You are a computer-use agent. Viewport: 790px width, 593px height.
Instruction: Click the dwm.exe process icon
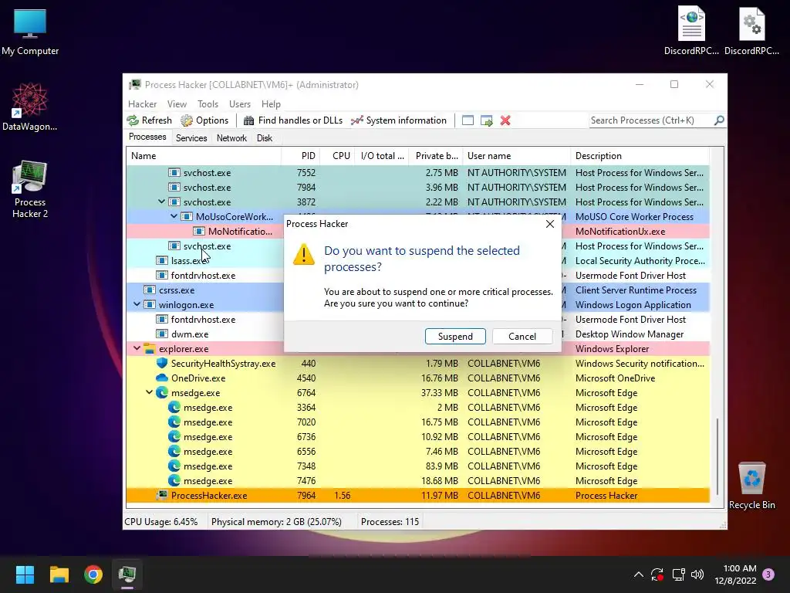(x=162, y=334)
